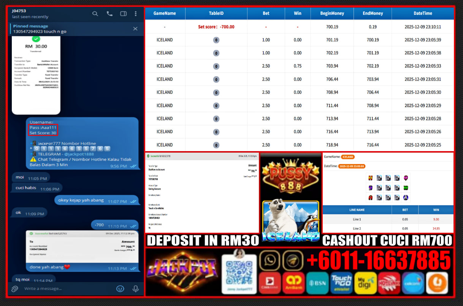This screenshot has width=463, height=306.
Task: Click the CIMB Bank icon
Action: 270,283
